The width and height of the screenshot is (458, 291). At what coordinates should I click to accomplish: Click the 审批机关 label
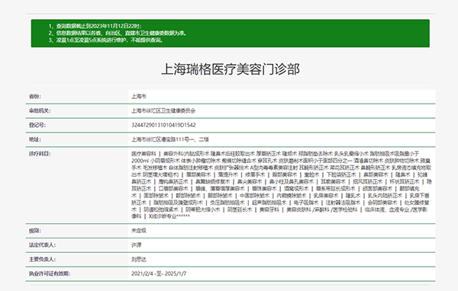[x=40, y=110]
